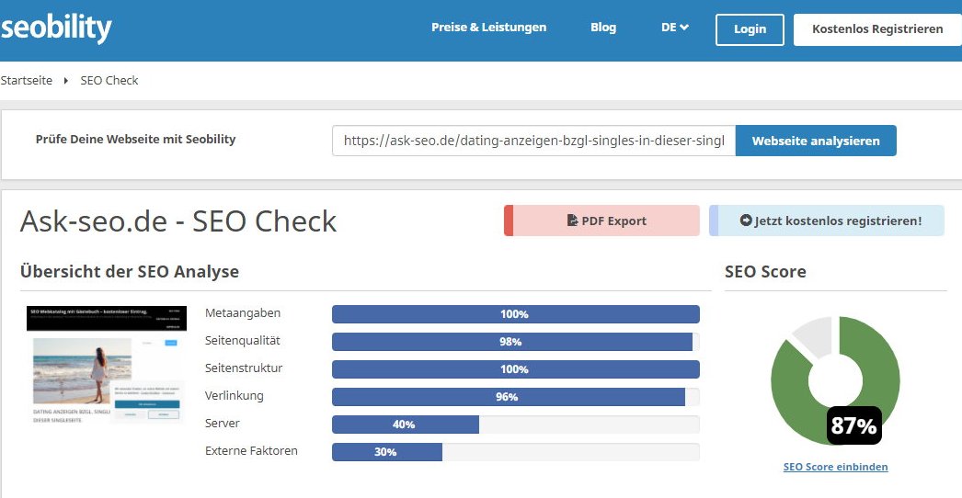Click the Externe Faktoren 30% bar

coord(515,452)
